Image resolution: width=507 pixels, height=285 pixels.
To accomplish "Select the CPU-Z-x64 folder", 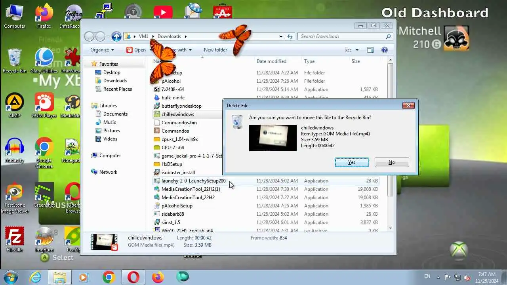I will click(x=173, y=148).
